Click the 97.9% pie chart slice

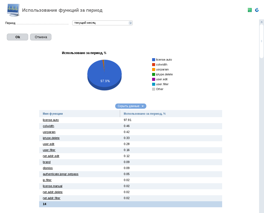point(105,75)
